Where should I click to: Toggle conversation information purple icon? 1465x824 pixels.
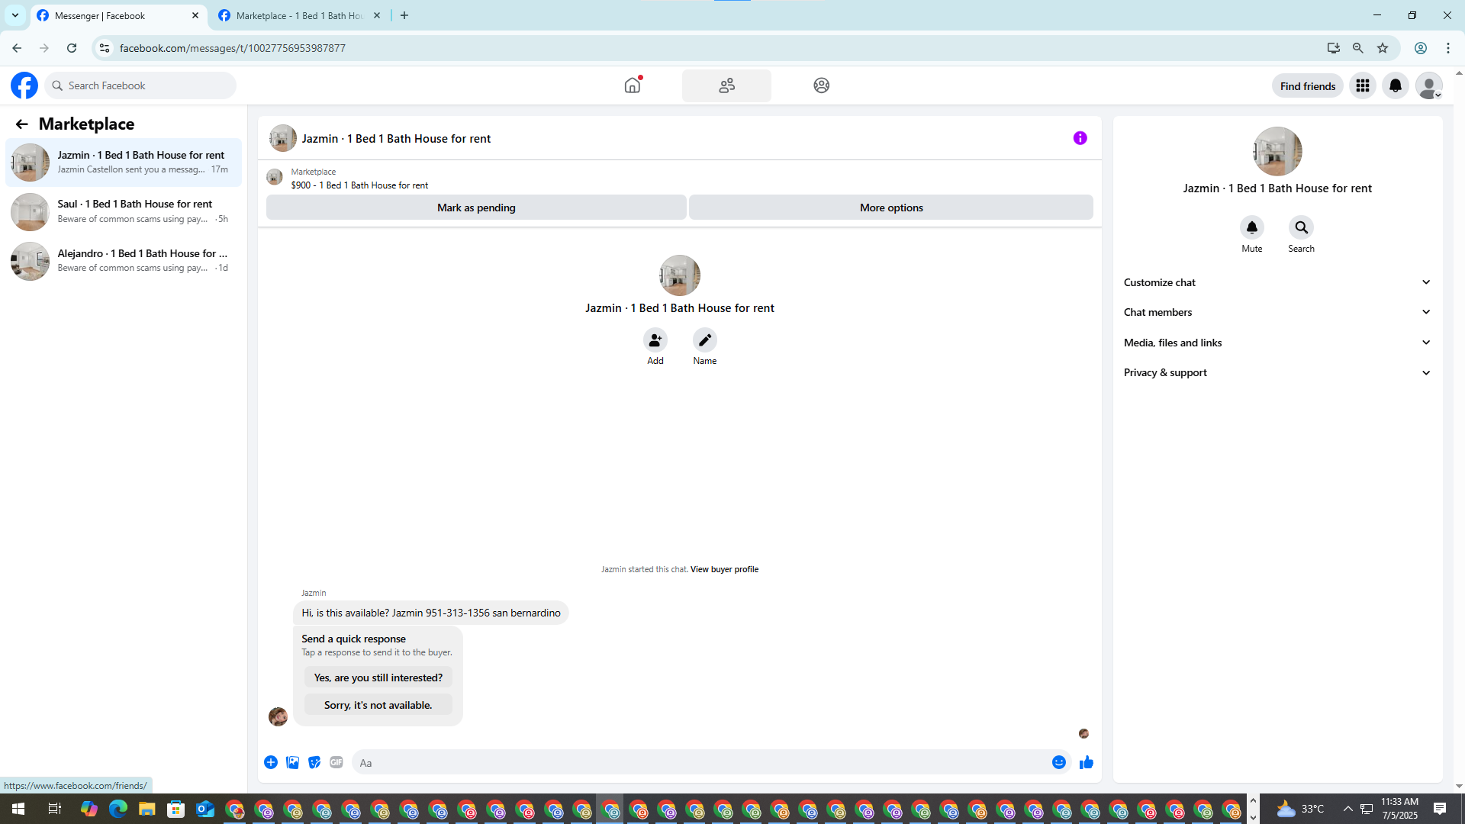coord(1080,138)
